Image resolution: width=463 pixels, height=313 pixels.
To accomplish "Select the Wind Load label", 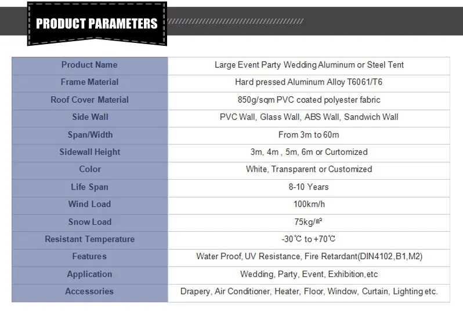I will (89, 204).
